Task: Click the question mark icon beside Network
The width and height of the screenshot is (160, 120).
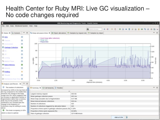Action: [x=22, y=68]
